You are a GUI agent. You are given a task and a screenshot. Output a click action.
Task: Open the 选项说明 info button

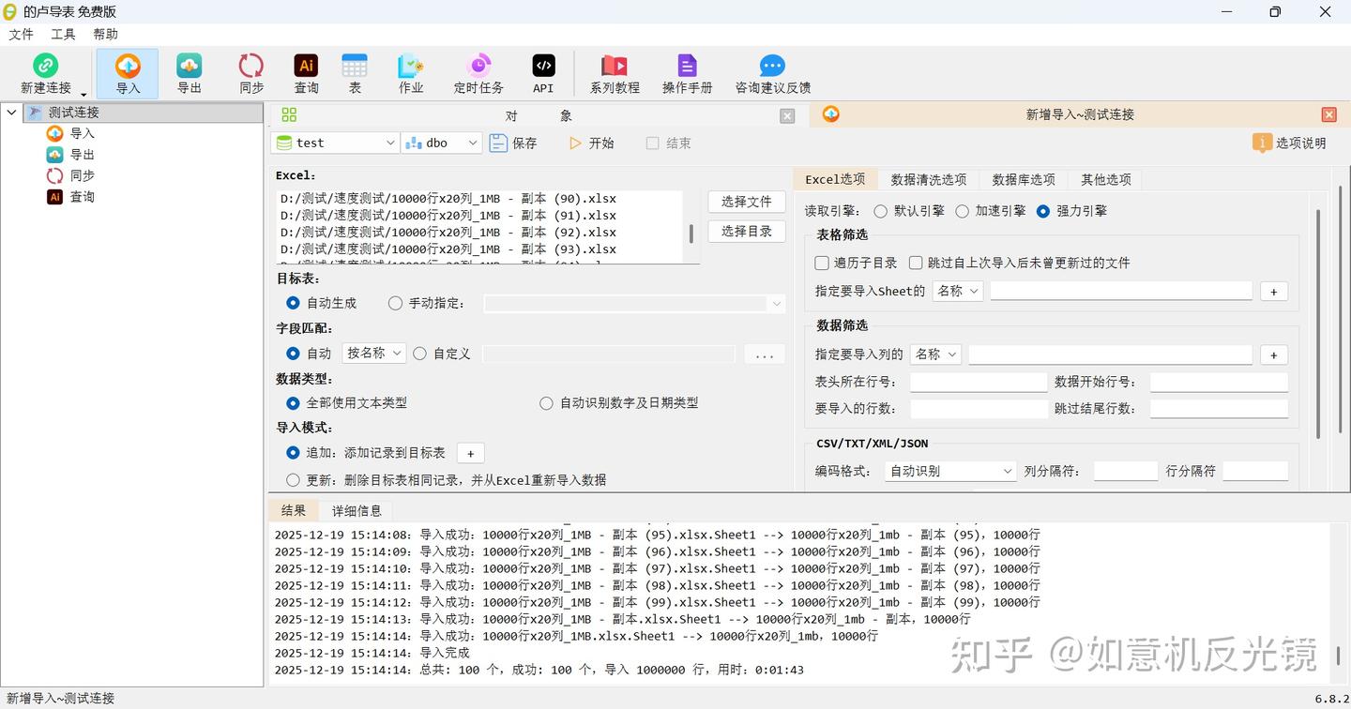coord(1290,143)
